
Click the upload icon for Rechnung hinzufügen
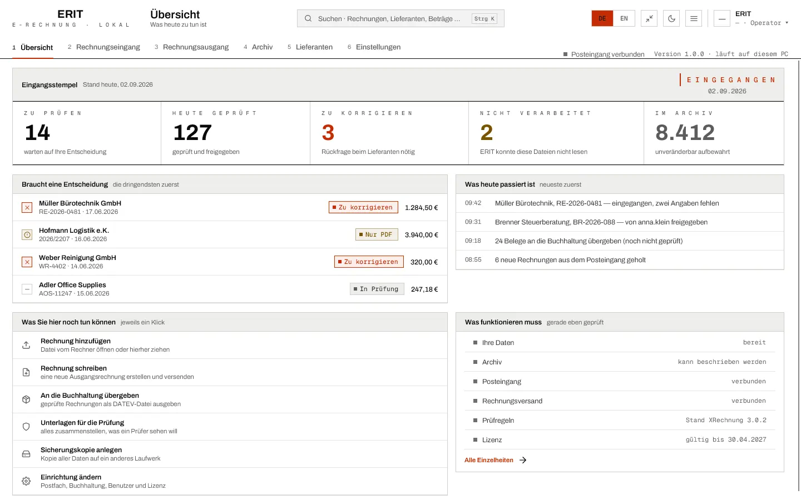[x=26, y=345]
